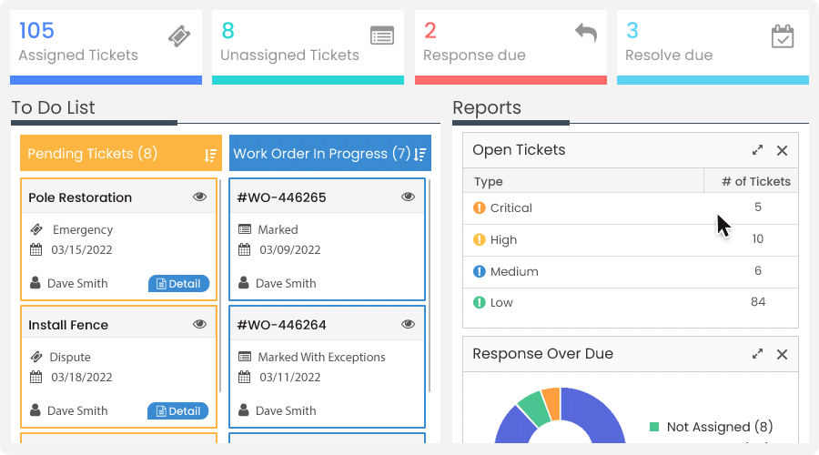The width and height of the screenshot is (819, 455).
Task: Open the Reports tab heading
Action: point(487,107)
